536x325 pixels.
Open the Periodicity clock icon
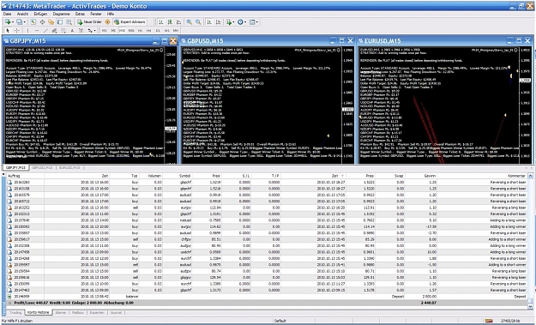240,22
